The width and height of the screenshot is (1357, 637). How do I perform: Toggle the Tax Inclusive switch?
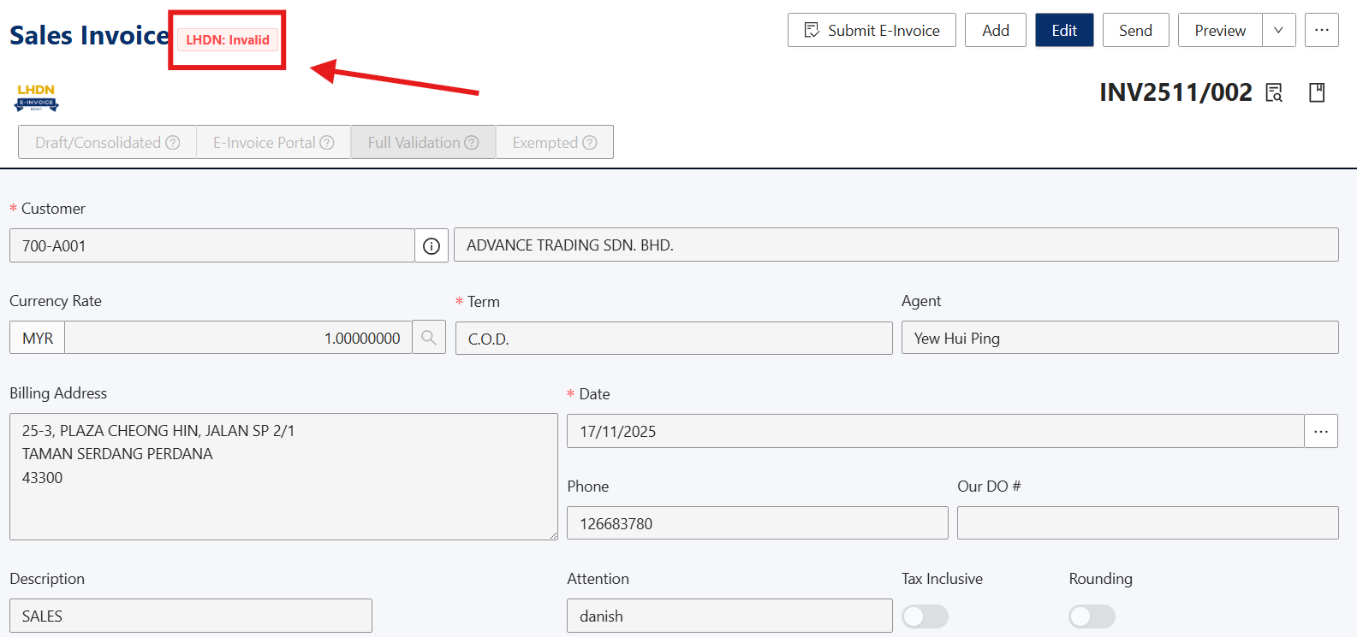[x=925, y=616]
